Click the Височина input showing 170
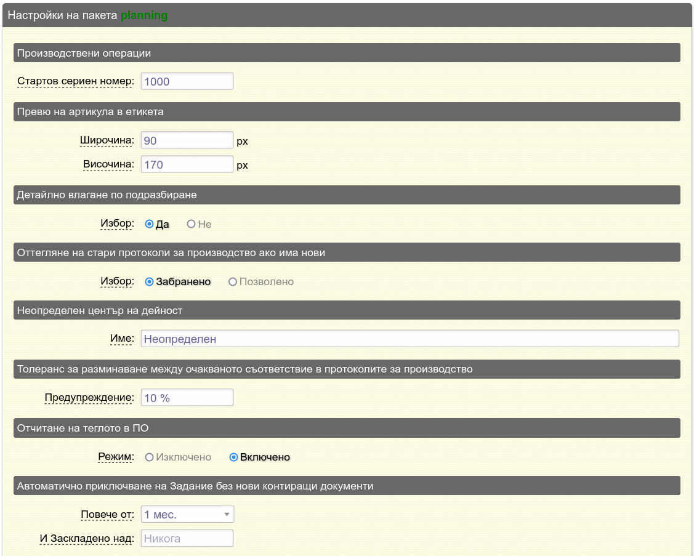This screenshot has width=694, height=556. click(187, 164)
